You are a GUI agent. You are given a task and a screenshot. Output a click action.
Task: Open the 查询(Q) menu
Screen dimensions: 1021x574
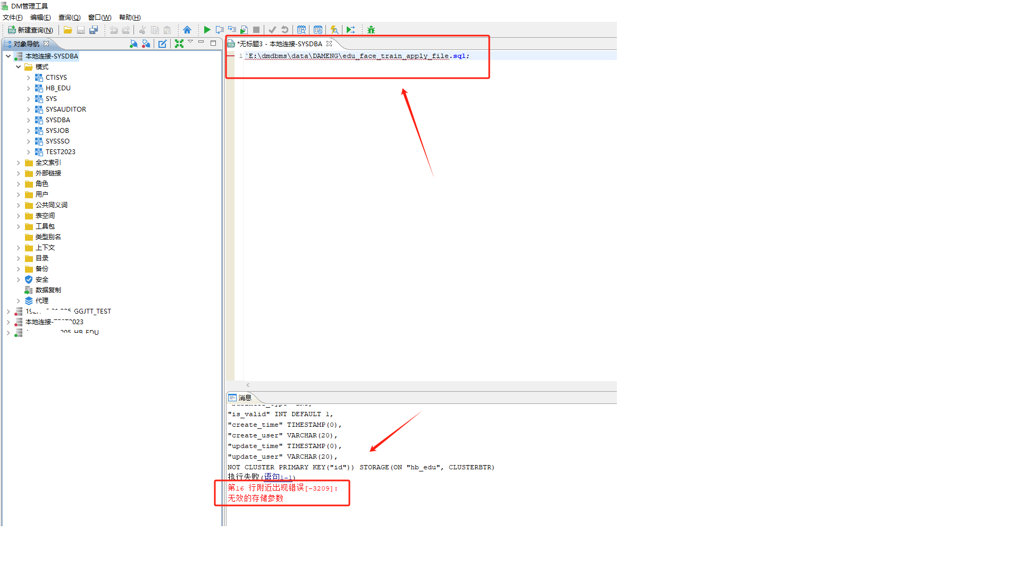point(69,17)
